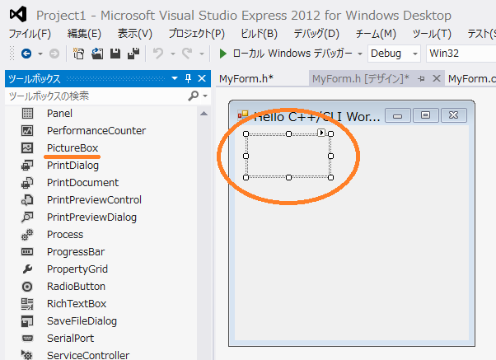The width and height of the screenshot is (496, 360).
Task: Open the debugger target dropdown arrow
Action: coord(360,54)
